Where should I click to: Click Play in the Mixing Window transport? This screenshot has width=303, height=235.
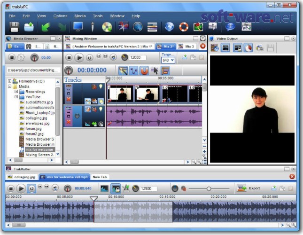79,58
